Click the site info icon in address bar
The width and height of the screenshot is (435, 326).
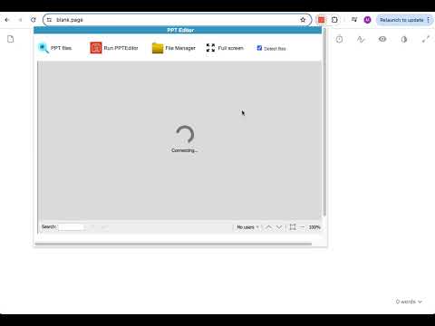pyautogui.click(x=49, y=20)
